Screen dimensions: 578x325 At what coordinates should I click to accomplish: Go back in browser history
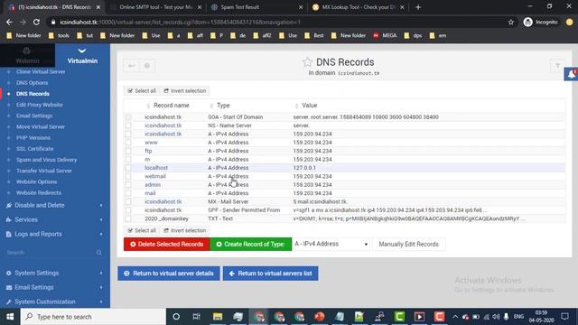[x=9, y=22]
